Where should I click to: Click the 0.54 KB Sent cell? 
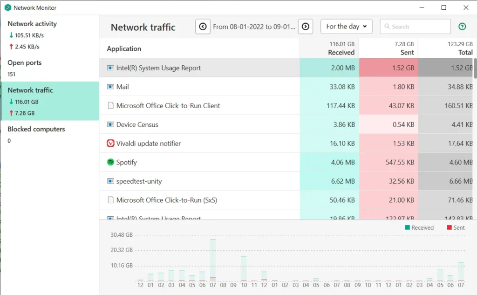coord(388,124)
